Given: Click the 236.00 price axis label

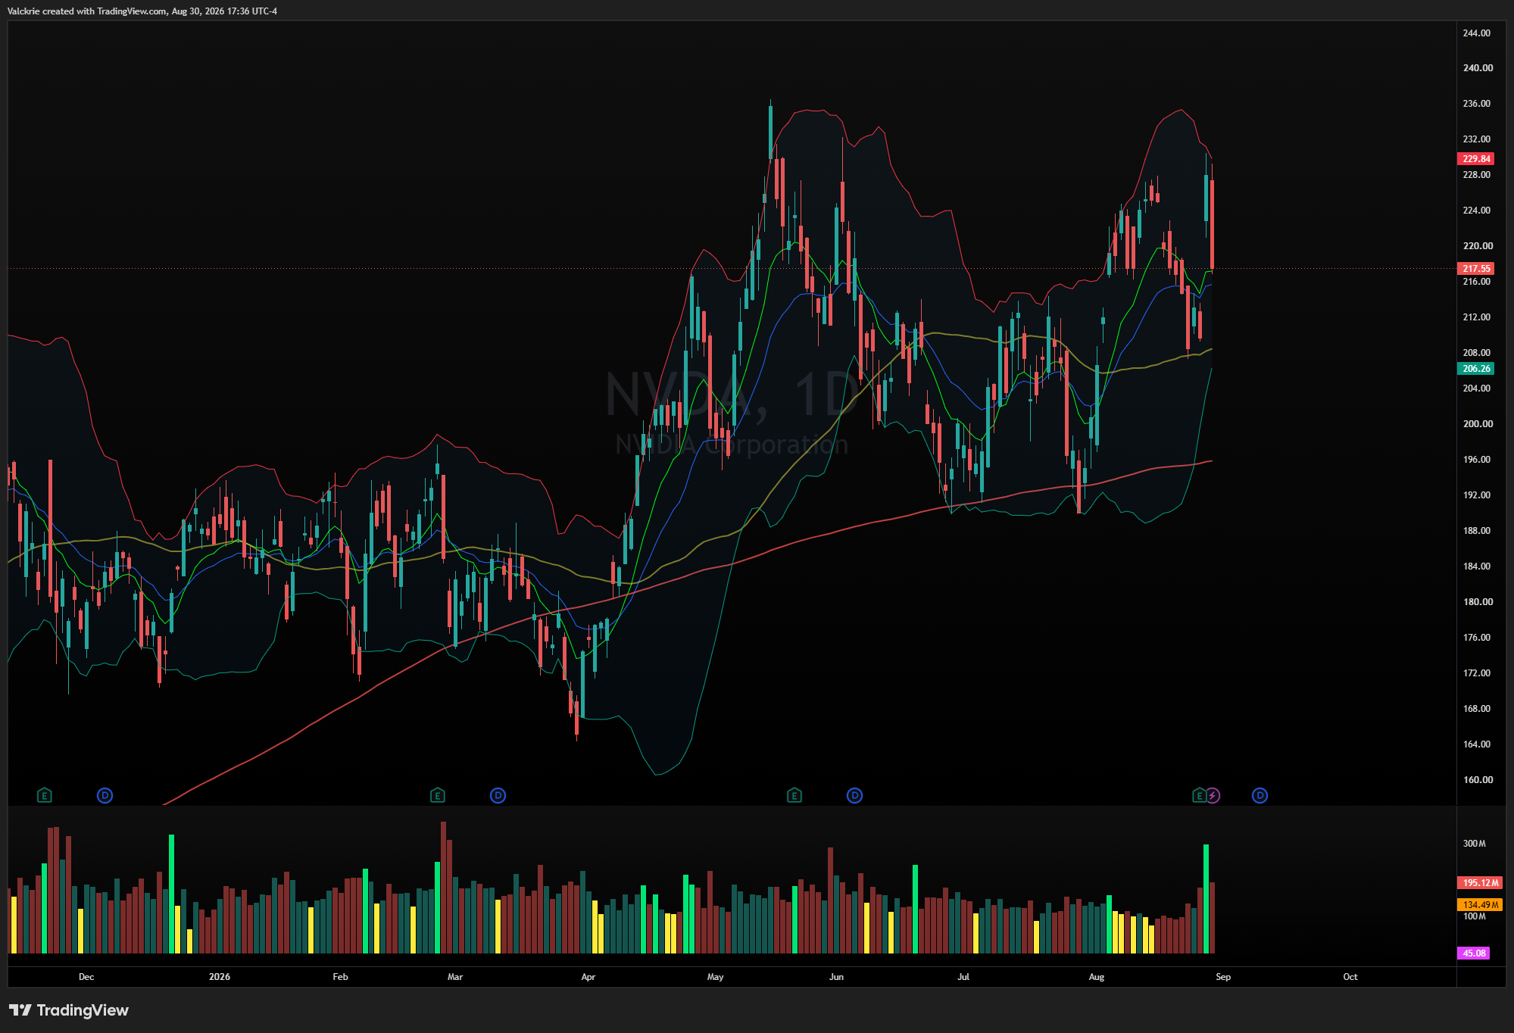Looking at the screenshot, I should coord(1476,104).
